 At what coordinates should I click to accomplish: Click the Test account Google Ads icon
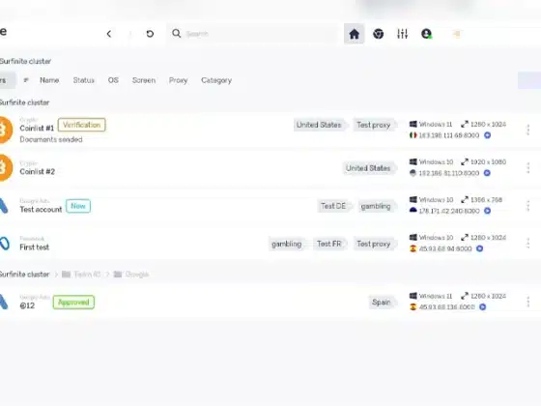4,206
